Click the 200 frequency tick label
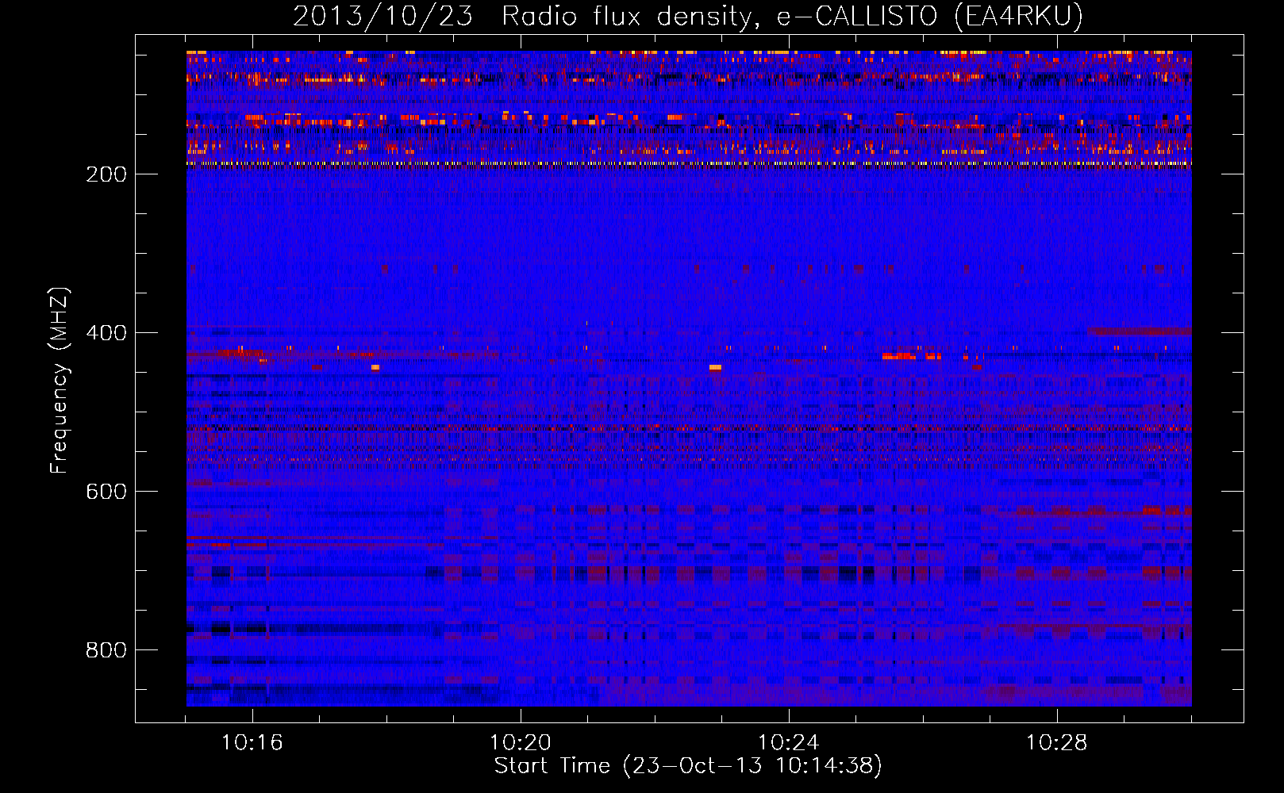This screenshot has width=1284, height=793. (x=106, y=174)
